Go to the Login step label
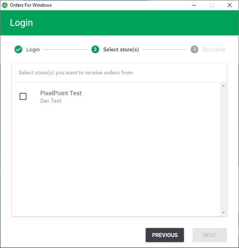The width and height of the screenshot is (239, 248). [x=33, y=50]
